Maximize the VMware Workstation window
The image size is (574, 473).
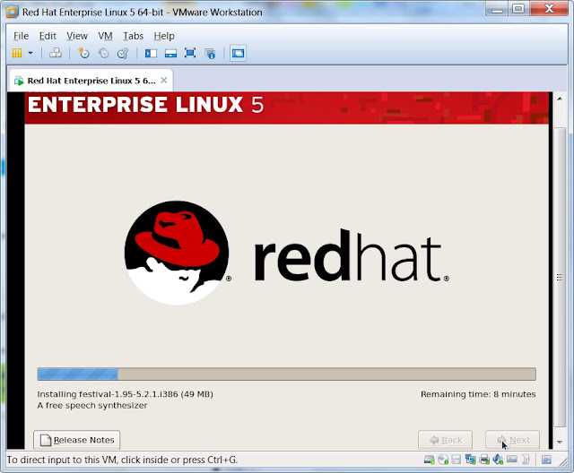(518, 9)
